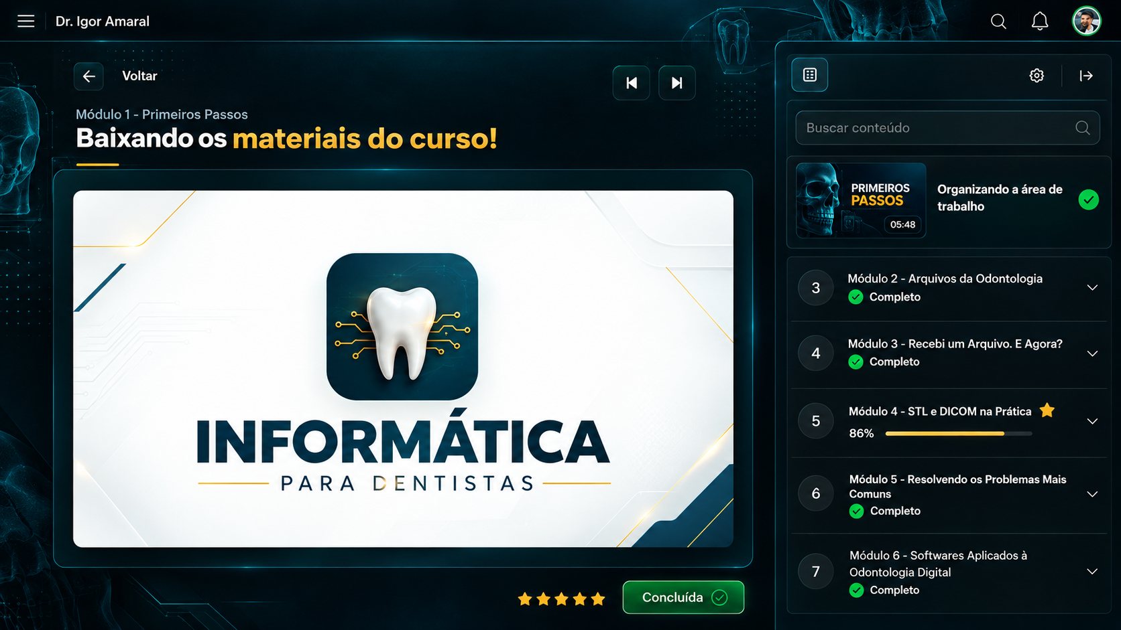Click the Completo check under Módulo 3
The image size is (1121, 630).
[855, 362]
